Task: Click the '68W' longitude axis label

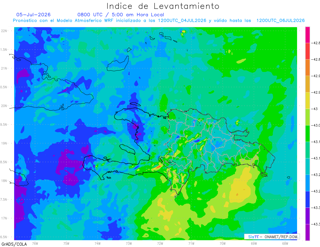Action: 285,243
